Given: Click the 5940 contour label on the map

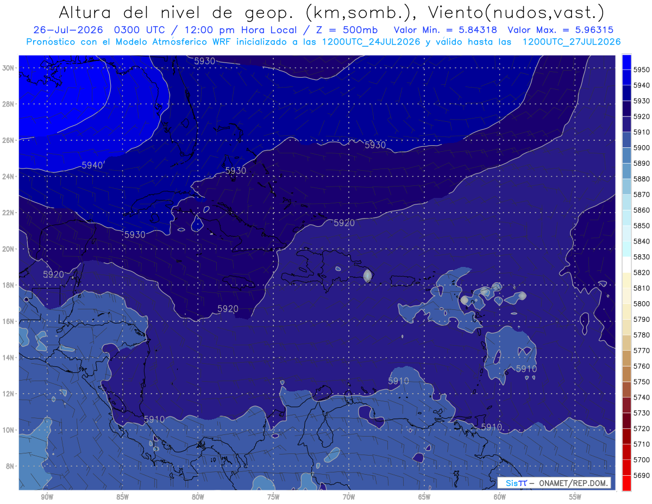Looking at the screenshot, I should [x=92, y=165].
